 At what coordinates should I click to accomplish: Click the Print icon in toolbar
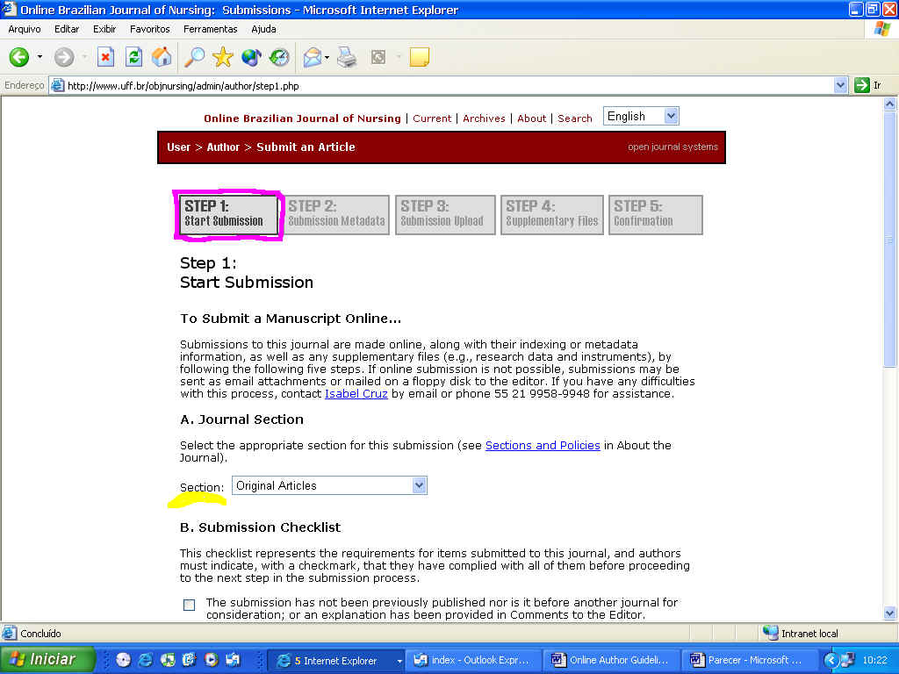tap(348, 58)
